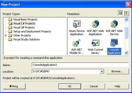
Task: Select the Console Application template icon
Action: pos(114,43)
